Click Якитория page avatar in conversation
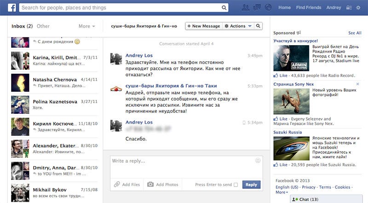Image resolution: width=368 pixels, height=203 pixels. (x=116, y=89)
